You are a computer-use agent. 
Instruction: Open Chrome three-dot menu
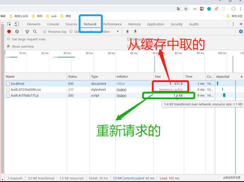pyautogui.click(x=240, y=9)
